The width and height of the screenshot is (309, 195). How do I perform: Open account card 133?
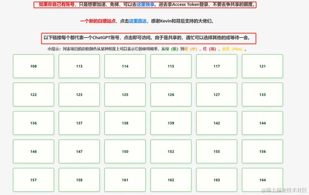pyautogui.click(x=262, y=94)
